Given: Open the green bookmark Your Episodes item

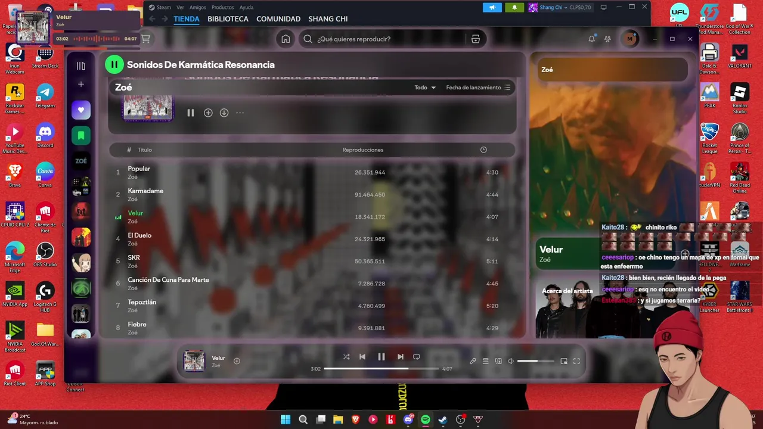Looking at the screenshot, I should pos(81,135).
